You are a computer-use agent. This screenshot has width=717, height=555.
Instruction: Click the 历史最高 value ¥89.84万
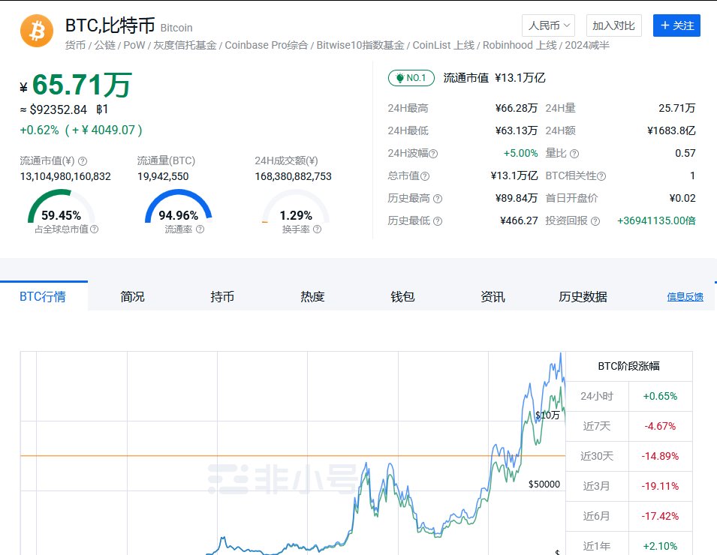[517, 198]
